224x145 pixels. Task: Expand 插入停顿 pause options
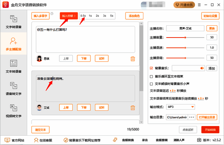[x=69, y=16]
